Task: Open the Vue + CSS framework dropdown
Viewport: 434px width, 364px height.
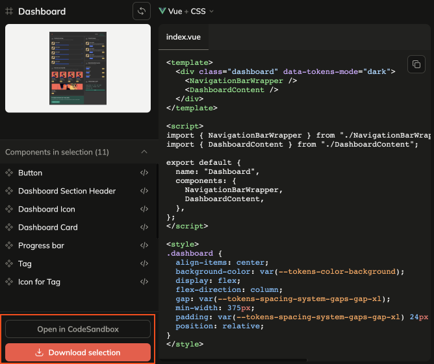Action: click(186, 11)
